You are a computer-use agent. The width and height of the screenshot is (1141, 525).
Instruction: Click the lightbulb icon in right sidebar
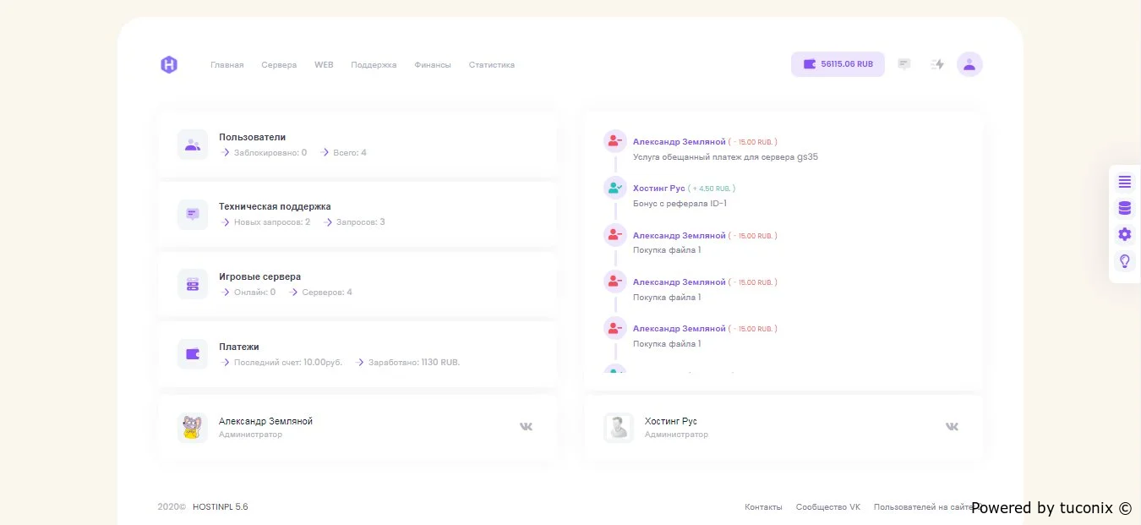[1124, 261]
